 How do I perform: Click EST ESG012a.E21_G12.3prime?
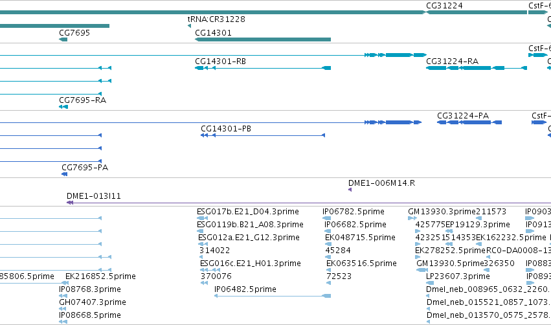(249, 238)
